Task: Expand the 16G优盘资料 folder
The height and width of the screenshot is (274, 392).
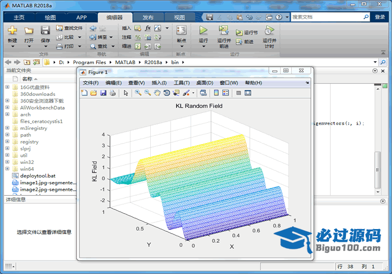Action: 8,87
